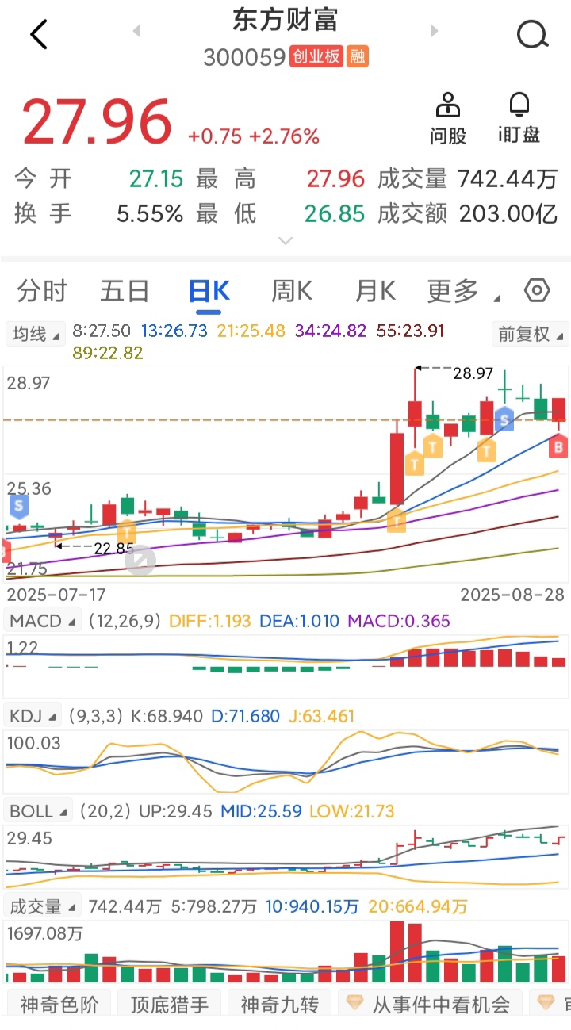Switch to 周K tab
571x1030 pixels.
(x=292, y=292)
